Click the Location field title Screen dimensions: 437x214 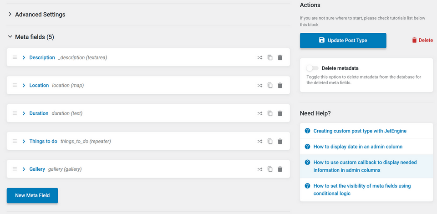[39, 85]
